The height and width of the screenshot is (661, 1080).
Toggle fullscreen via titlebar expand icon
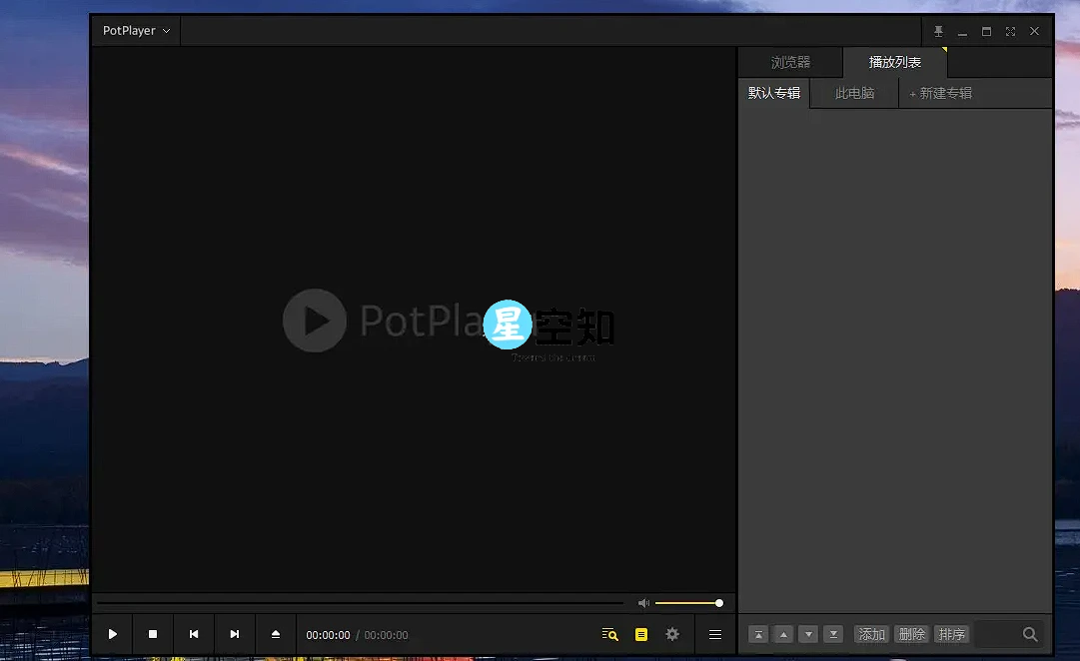(x=1010, y=31)
